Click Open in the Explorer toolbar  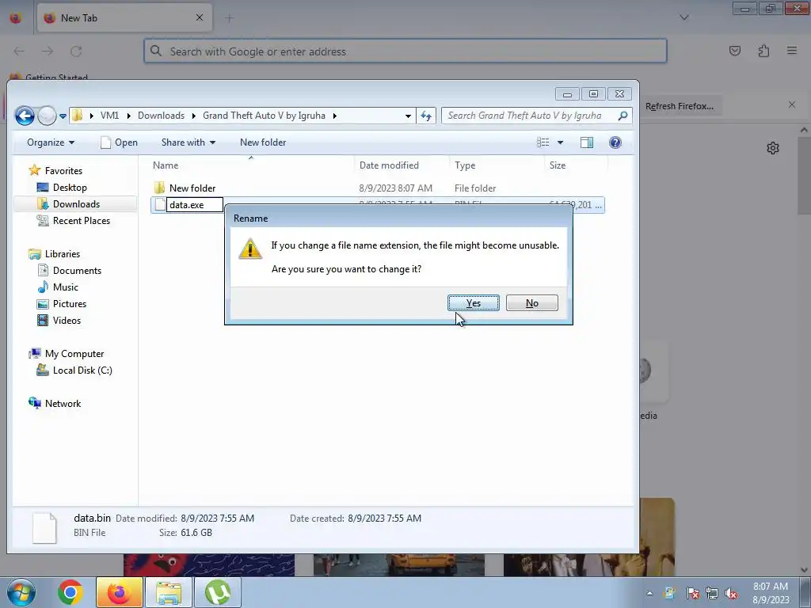pyautogui.click(x=119, y=142)
